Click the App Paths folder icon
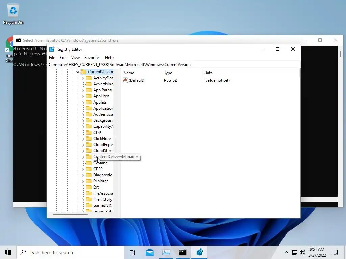The image size is (346, 259). click(89, 90)
